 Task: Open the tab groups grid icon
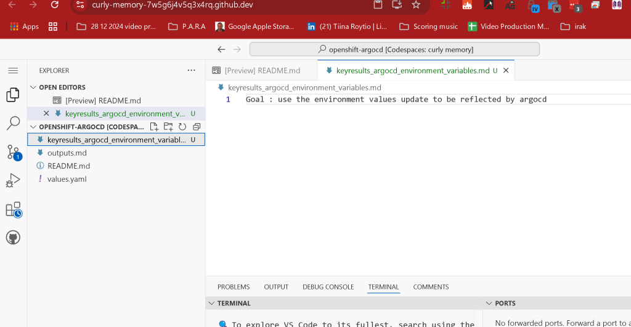[x=53, y=26]
